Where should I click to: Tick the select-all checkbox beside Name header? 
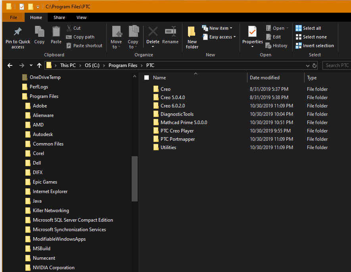tap(147, 78)
